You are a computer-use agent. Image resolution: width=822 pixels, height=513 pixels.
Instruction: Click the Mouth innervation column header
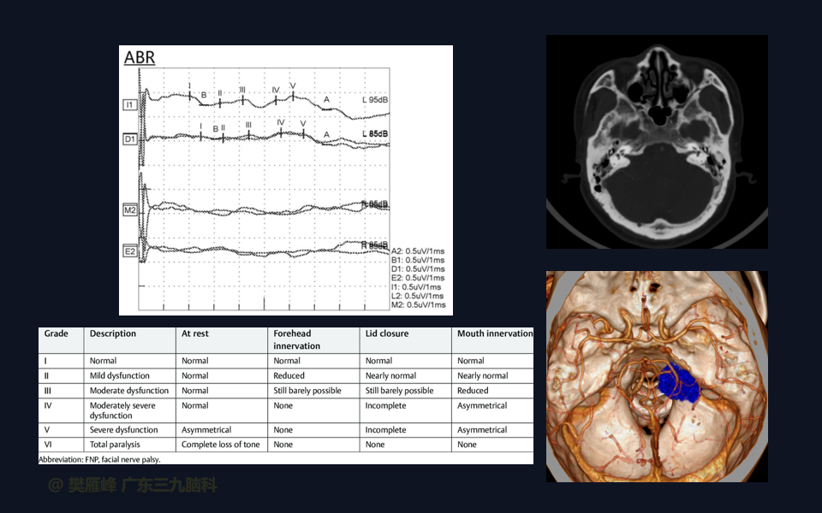point(494,333)
